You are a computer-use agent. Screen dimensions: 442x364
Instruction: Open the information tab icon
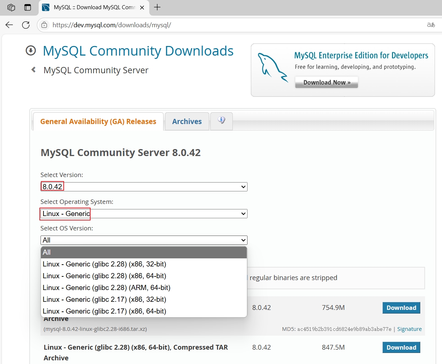coord(221,120)
